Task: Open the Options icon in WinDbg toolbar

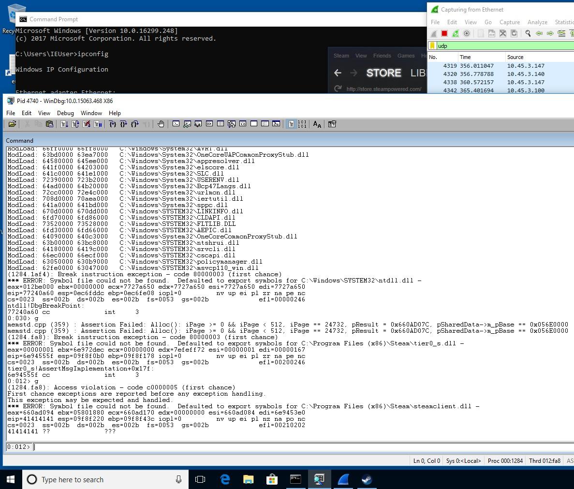Action: coord(332,124)
